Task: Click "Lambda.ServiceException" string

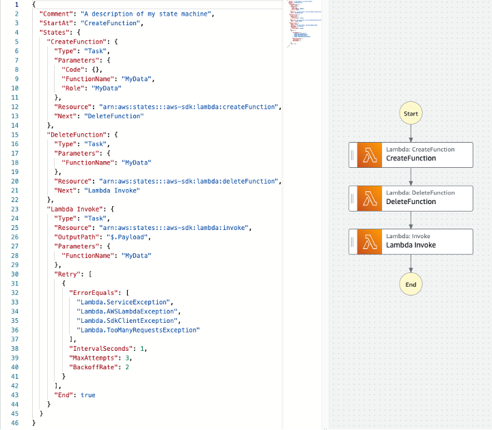Action: (123, 302)
